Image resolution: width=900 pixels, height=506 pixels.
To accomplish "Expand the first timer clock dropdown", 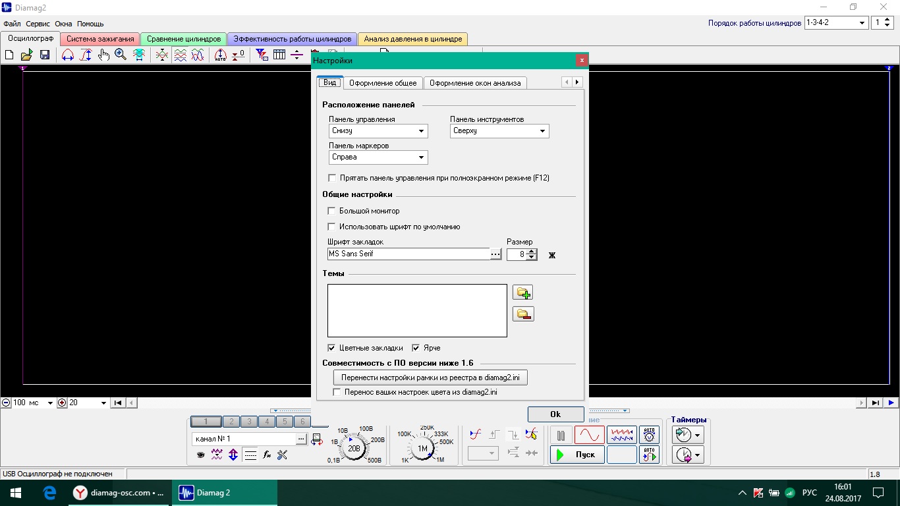I will click(698, 435).
